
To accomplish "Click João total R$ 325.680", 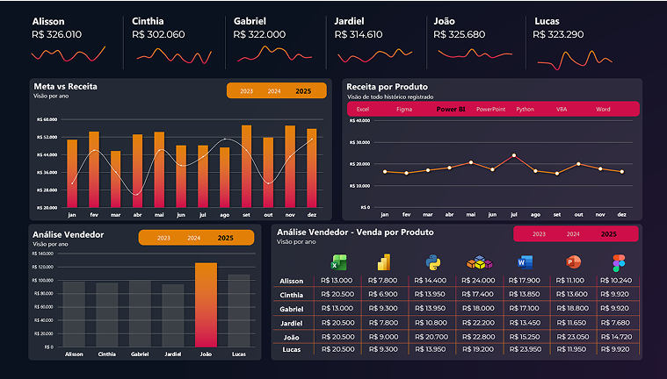I will tap(459, 34).
